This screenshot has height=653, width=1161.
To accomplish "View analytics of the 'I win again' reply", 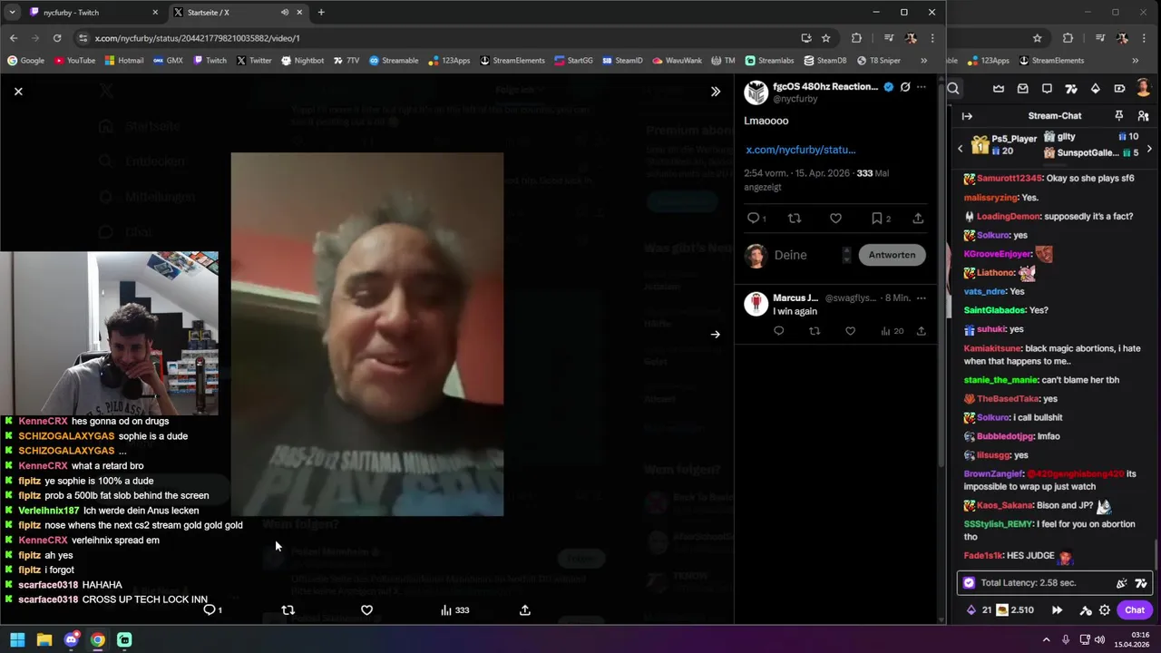I will click(x=892, y=331).
